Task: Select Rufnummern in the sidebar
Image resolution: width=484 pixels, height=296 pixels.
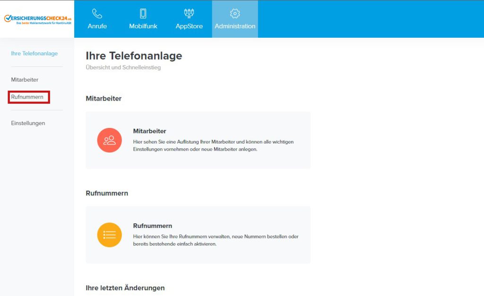Action: point(27,97)
